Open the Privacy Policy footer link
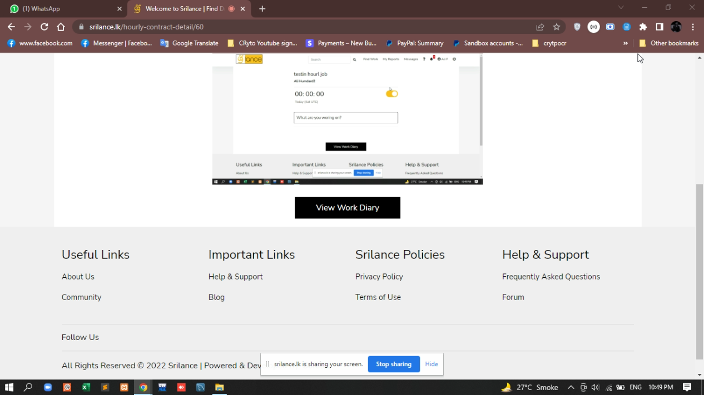The height and width of the screenshot is (395, 704). tap(379, 277)
